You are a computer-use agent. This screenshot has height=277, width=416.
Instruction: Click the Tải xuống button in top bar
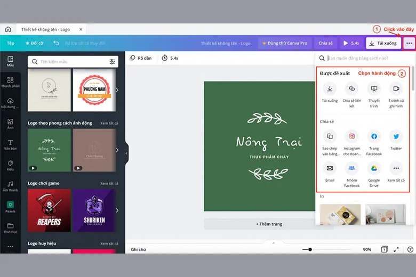point(383,43)
